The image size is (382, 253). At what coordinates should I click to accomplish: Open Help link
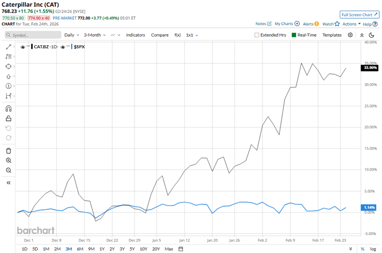[x=370, y=24]
